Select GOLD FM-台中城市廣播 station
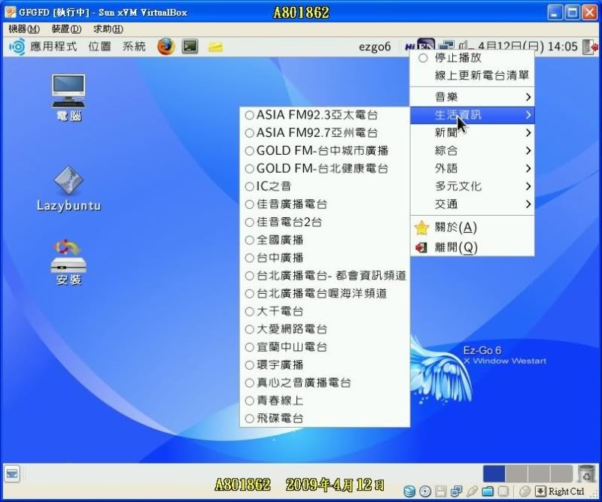 click(x=325, y=150)
